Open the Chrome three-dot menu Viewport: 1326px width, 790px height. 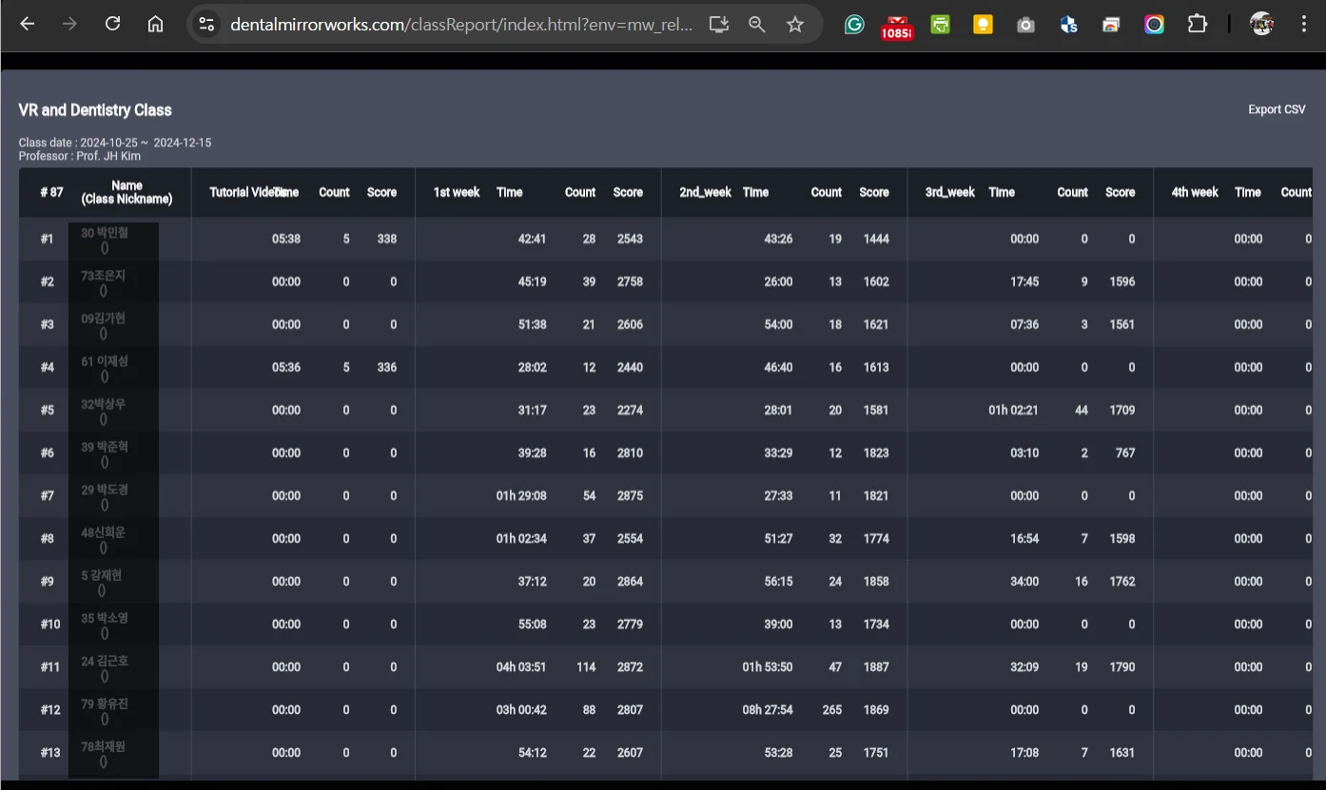click(x=1304, y=24)
